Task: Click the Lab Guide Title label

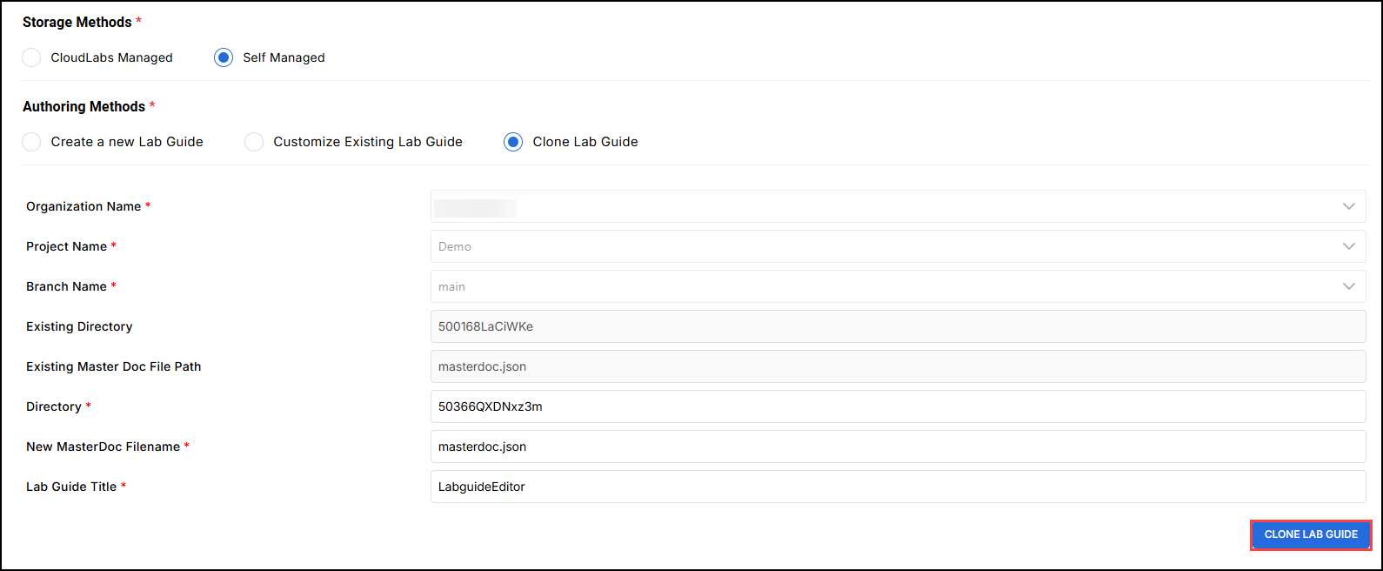Action: [71, 487]
